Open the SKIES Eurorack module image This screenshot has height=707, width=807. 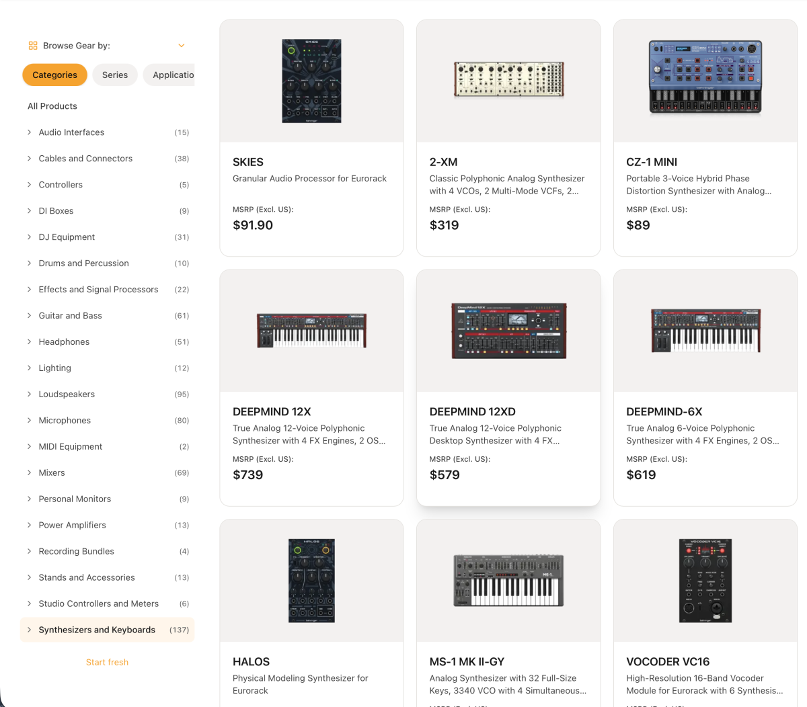[311, 81]
